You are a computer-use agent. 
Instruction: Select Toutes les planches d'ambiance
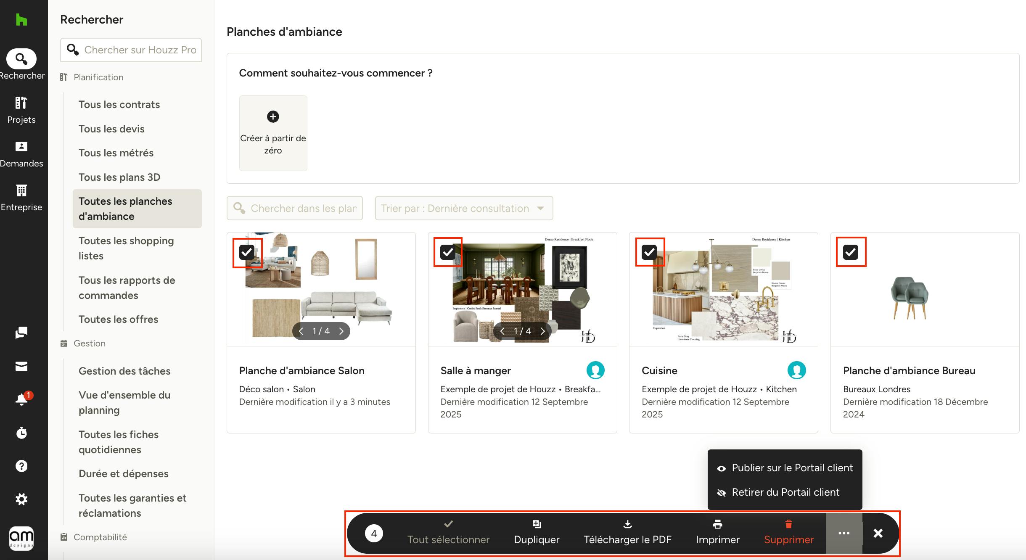137,209
